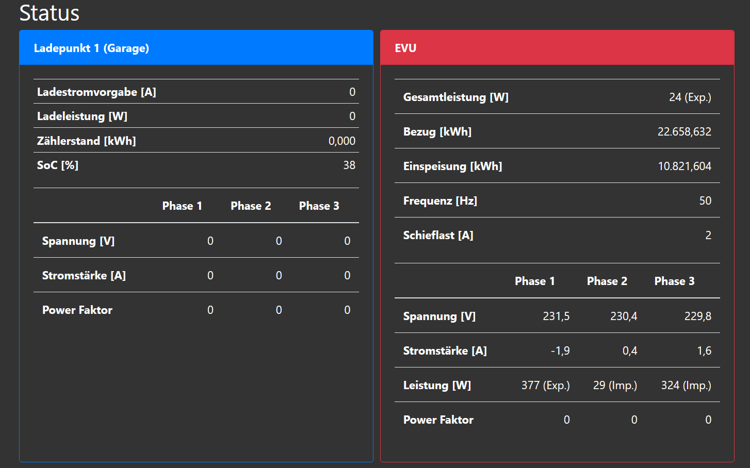Select the SoC [%] label
The width and height of the screenshot is (750, 468).
click(x=58, y=165)
